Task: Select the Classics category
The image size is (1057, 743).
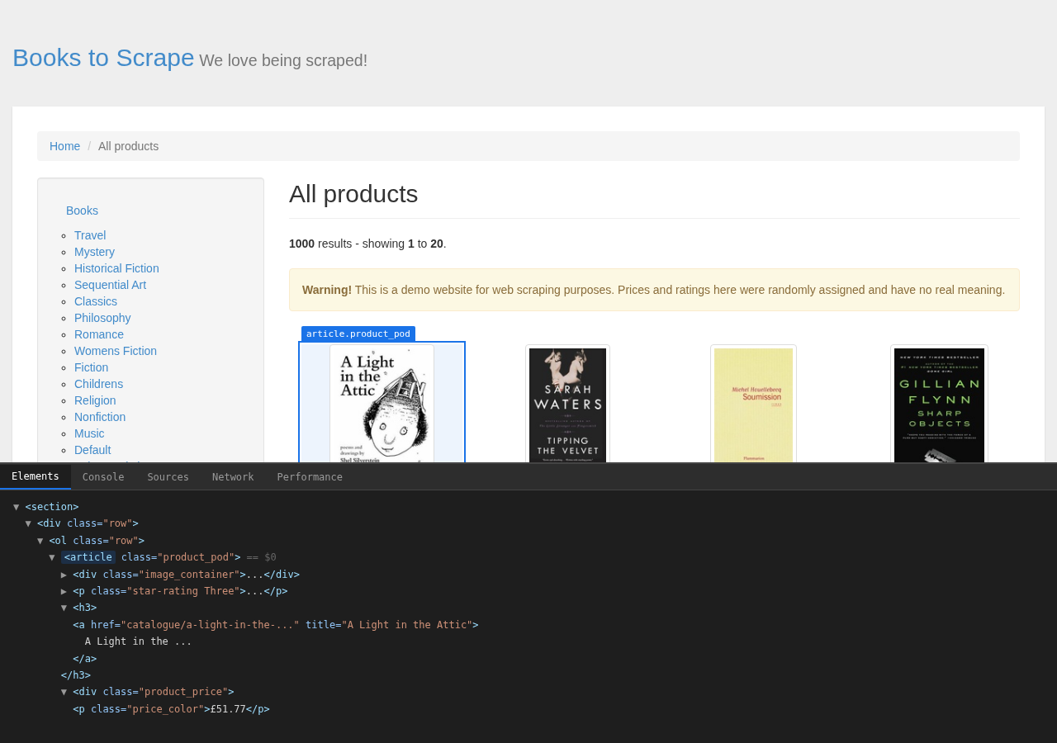Action: coord(96,301)
